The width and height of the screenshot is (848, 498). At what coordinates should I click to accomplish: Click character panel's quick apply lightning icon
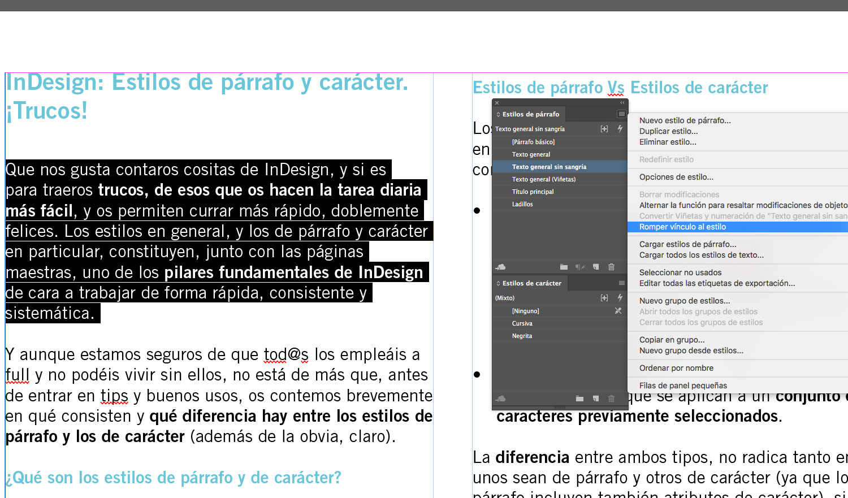[620, 298]
